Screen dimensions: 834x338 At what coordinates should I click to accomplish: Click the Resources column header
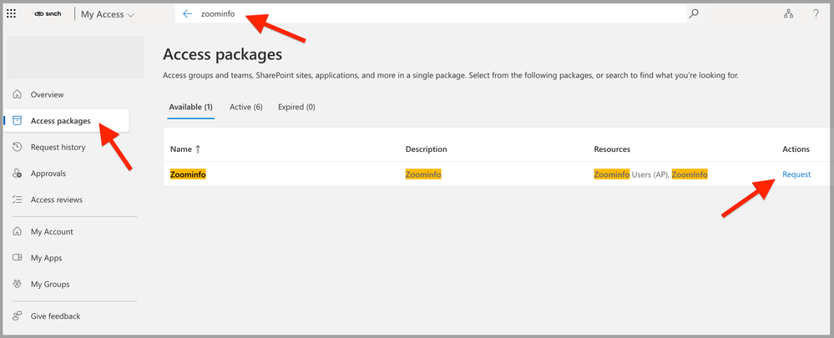(x=612, y=149)
